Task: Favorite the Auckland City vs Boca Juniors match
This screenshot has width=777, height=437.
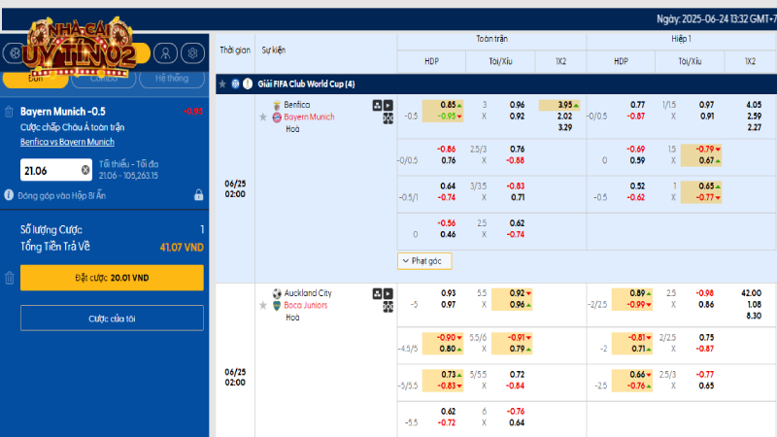Action: [263, 305]
